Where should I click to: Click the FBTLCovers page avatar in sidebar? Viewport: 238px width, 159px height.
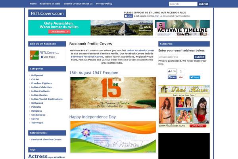(x=34, y=55)
